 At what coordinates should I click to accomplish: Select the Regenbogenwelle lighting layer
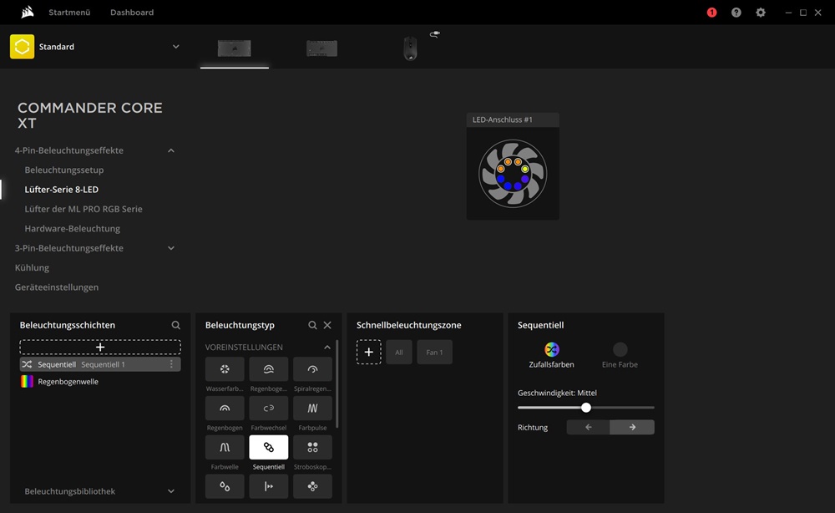(100, 382)
